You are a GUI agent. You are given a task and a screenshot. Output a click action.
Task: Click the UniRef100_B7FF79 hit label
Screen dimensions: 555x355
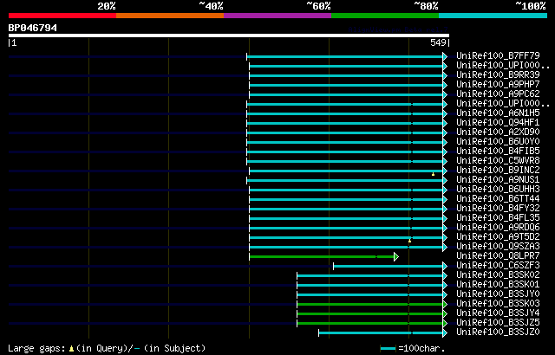pyautogui.click(x=498, y=55)
